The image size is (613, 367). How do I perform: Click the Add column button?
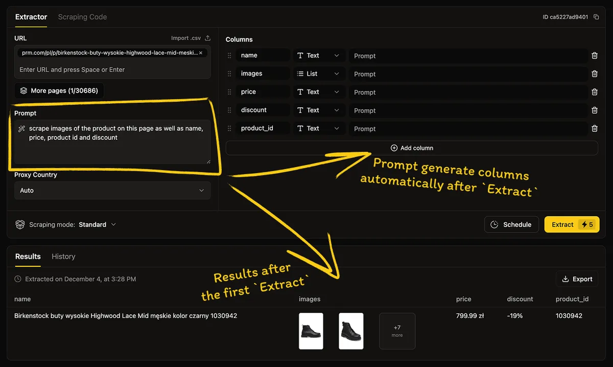coord(412,148)
